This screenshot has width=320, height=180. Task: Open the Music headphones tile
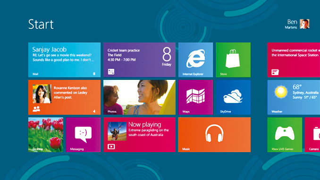(214, 135)
